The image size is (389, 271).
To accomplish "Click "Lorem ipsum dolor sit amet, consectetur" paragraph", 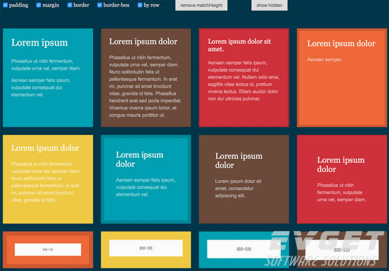I will (x=238, y=188).
